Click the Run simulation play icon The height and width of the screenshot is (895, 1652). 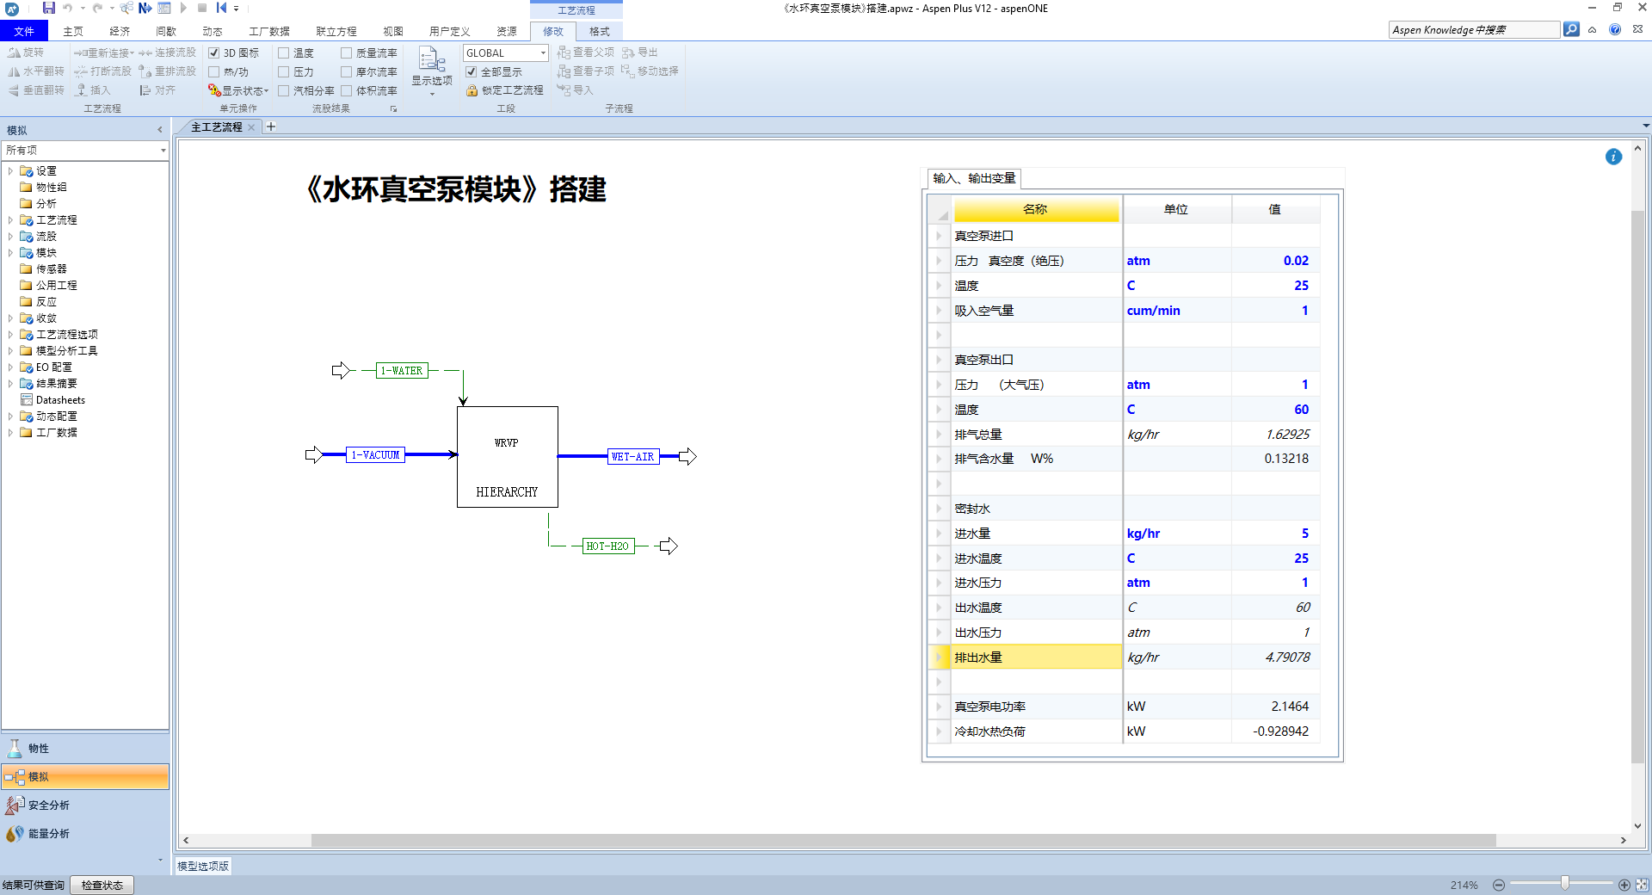pyautogui.click(x=183, y=8)
